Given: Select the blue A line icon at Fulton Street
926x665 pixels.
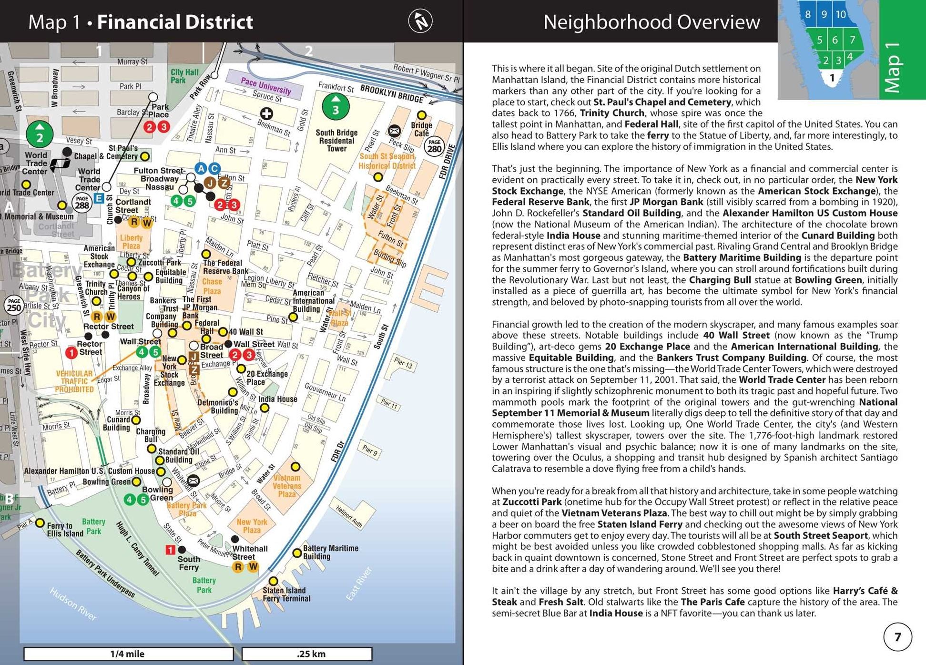Looking at the screenshot, I should (201, 168).
